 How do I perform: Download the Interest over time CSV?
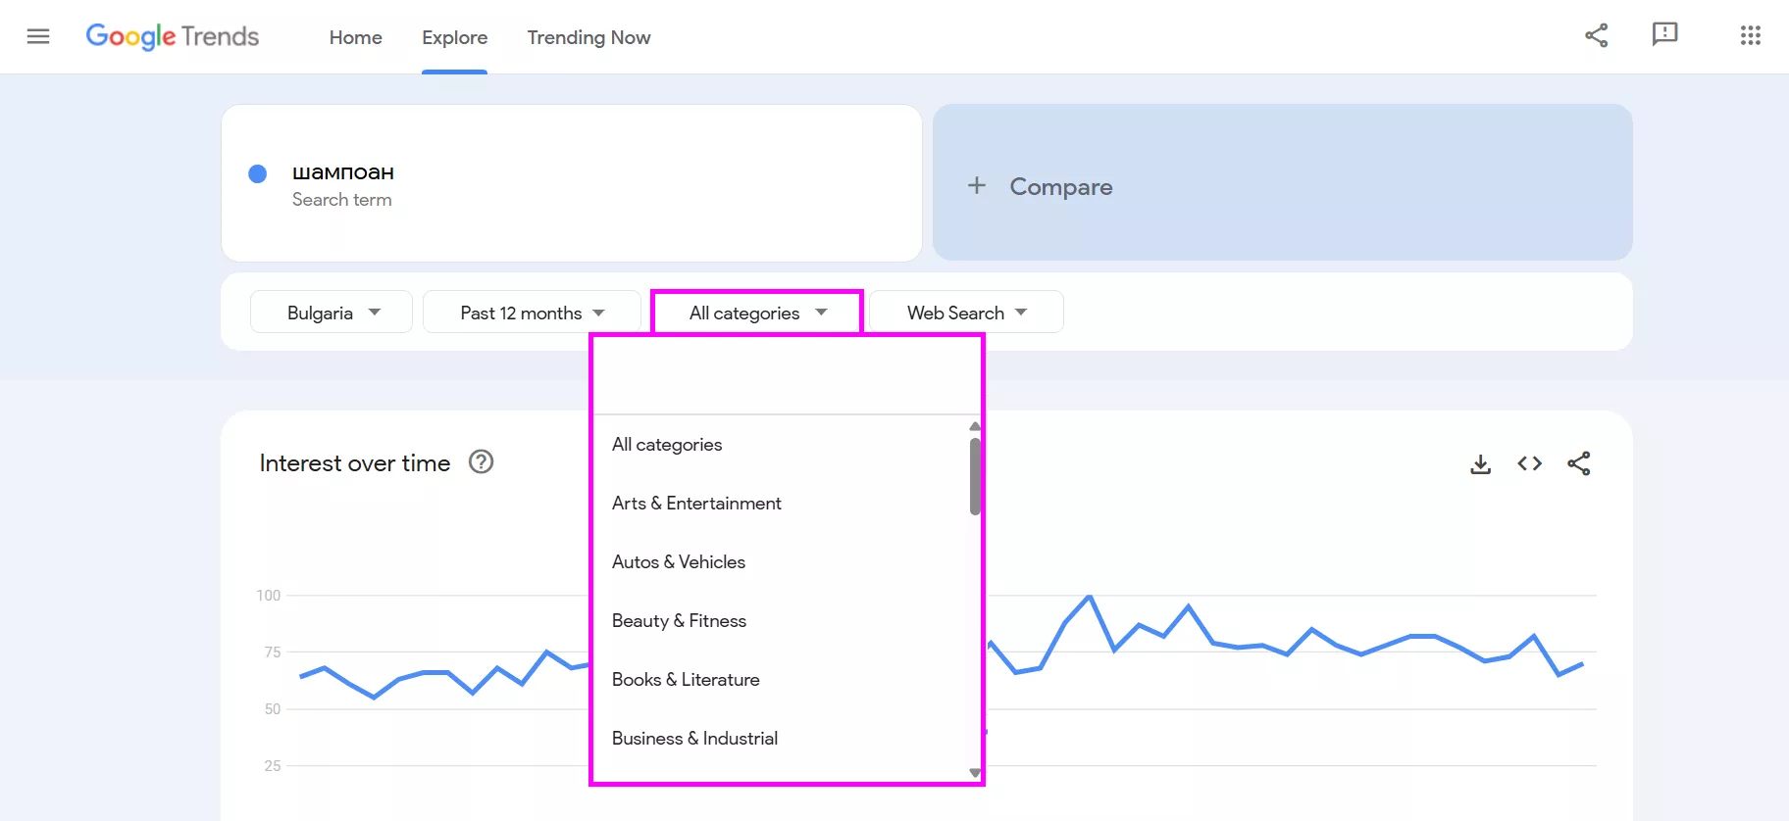click(x=1480, y=464)
